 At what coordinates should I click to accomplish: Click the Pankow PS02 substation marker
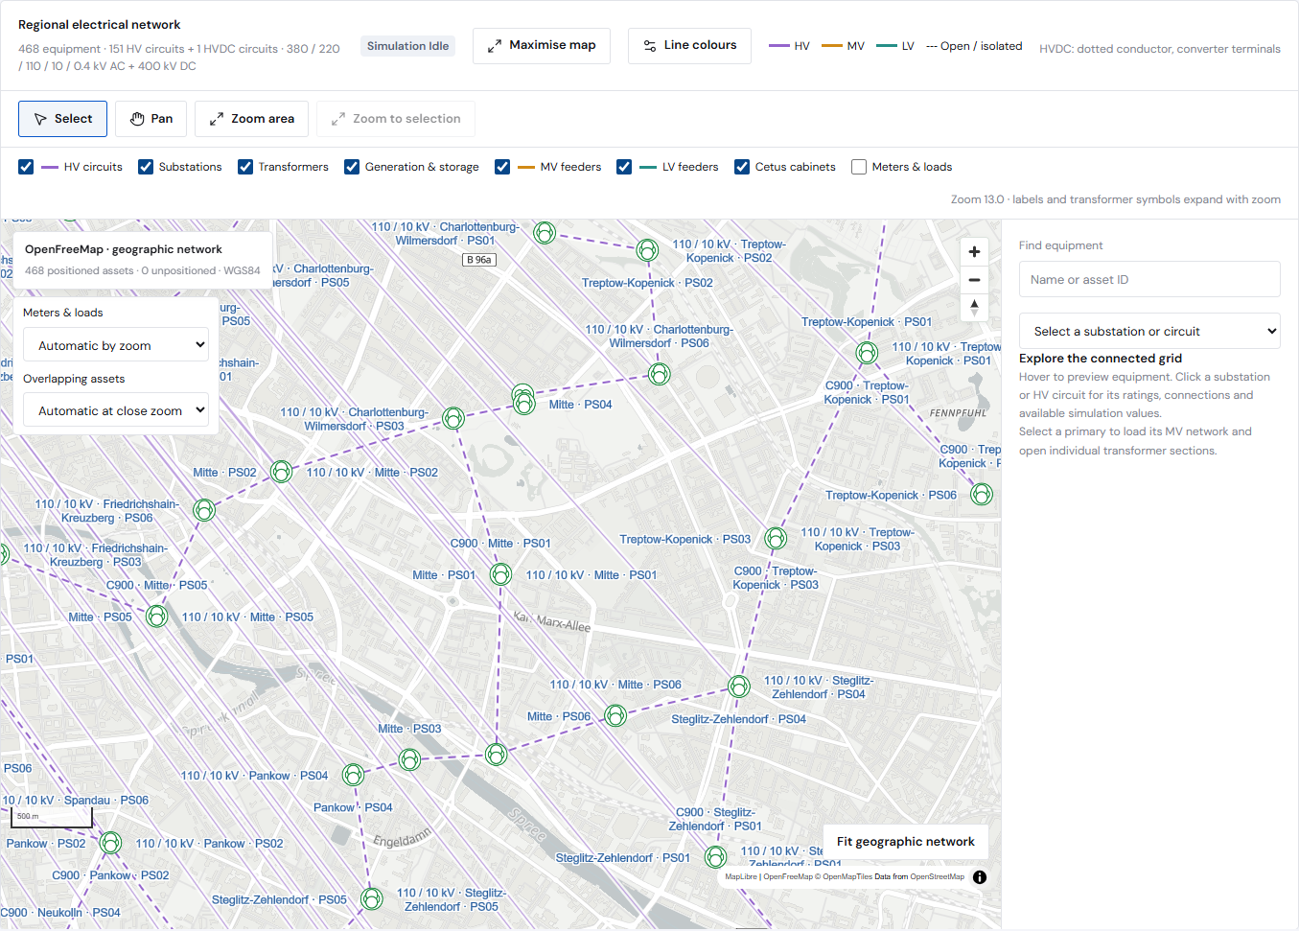111,843
